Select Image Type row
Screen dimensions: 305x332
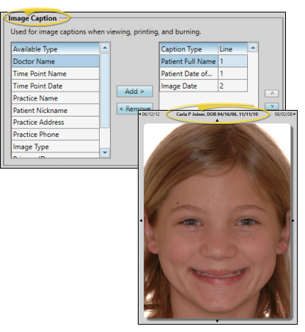[x=56, y=147]
